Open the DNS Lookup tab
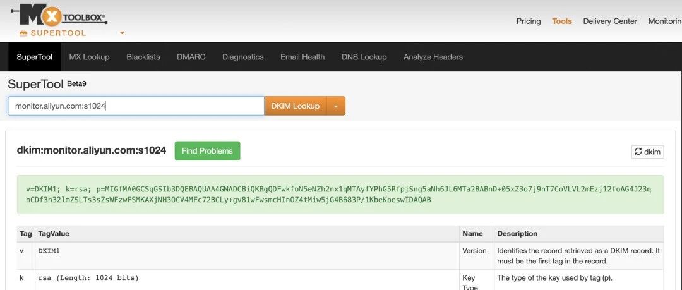Viewport: 682px width, 290px height. click(x=364, y=57)
